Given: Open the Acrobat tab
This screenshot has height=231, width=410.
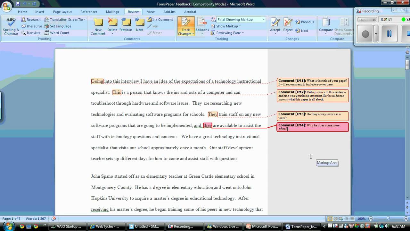Looking at the screenshot, I should coord(190,12).
